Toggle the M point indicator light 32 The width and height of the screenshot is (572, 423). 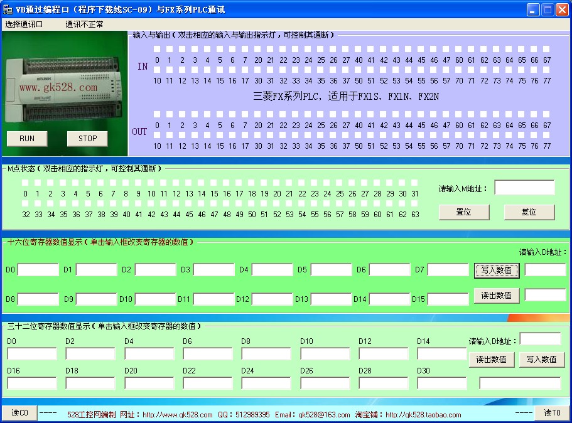(26, 203)
